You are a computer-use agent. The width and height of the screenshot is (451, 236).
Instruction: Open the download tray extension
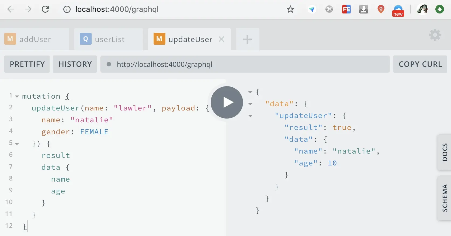click(x=364, y=9)
